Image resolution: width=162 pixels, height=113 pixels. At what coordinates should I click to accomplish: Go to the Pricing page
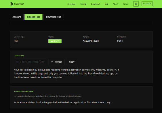tap(83, 4)
